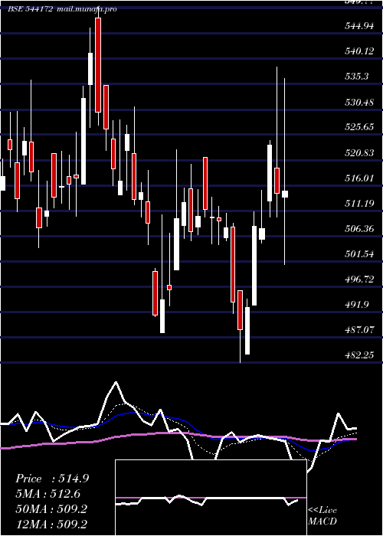
Task: Select the 496.72 price axis label
Action: click(359, 279)
